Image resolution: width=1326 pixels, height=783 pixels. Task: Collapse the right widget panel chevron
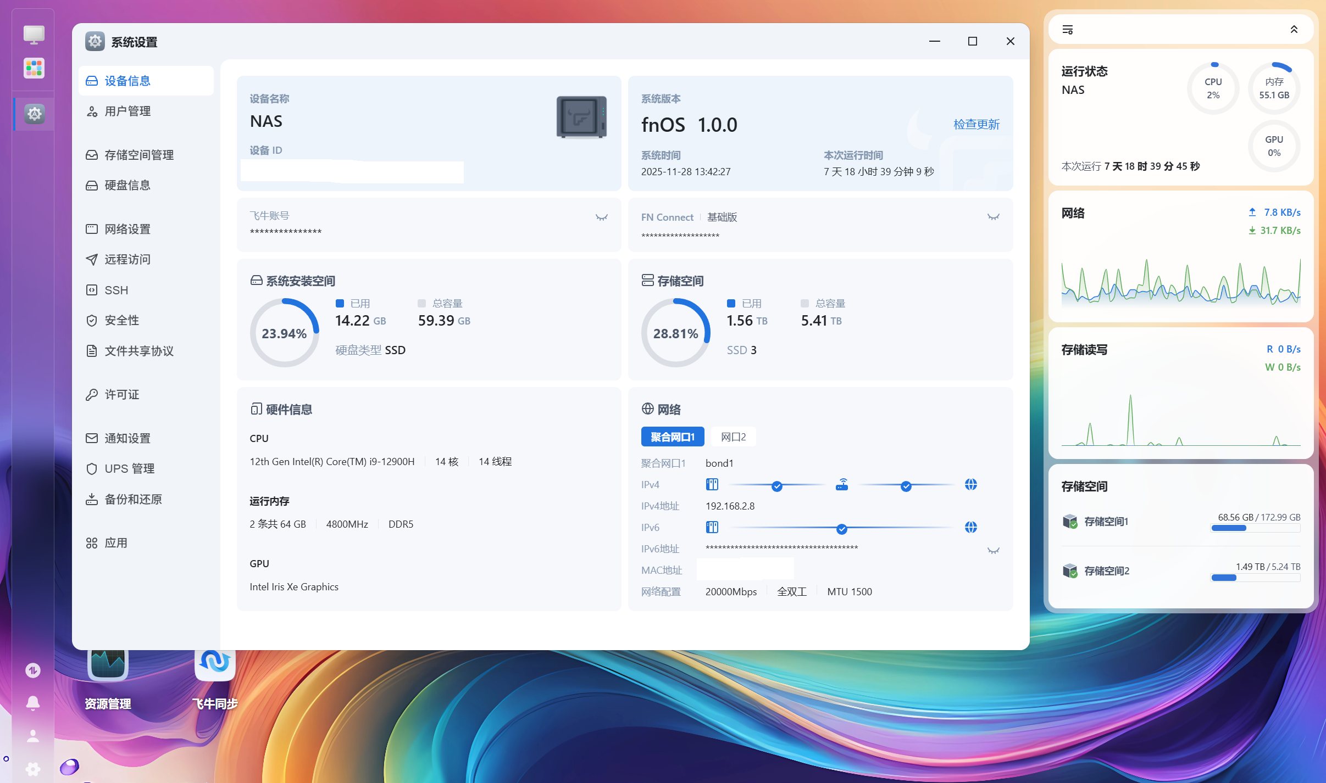click(1294, 30)
